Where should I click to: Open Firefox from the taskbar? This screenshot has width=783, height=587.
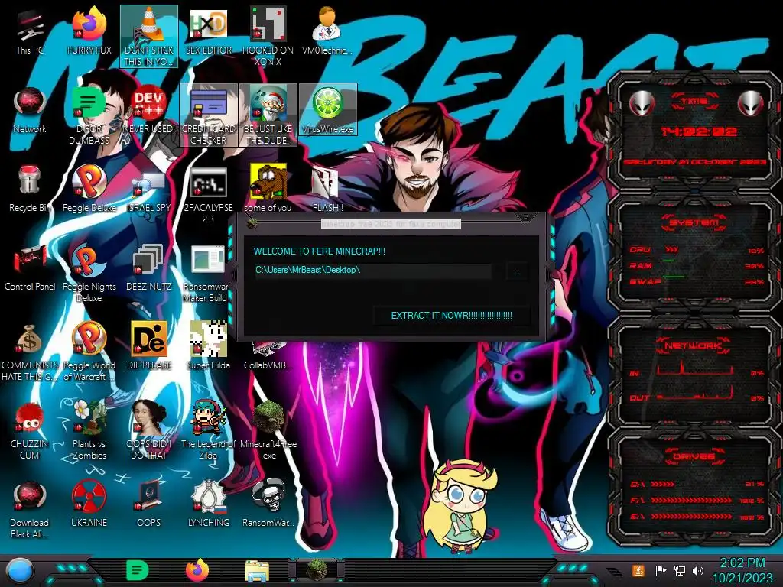coord(197,570)
